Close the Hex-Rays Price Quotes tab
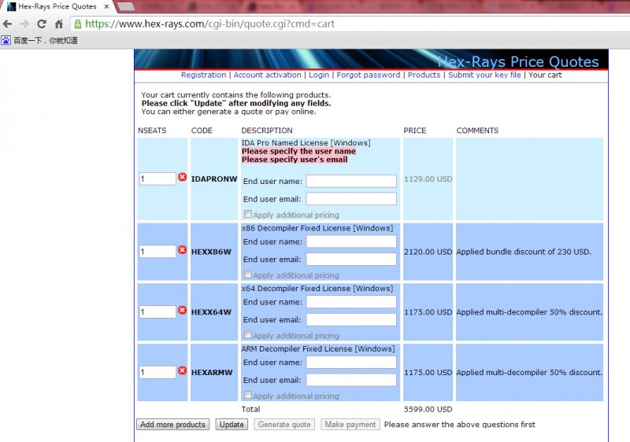 [106, 6]
